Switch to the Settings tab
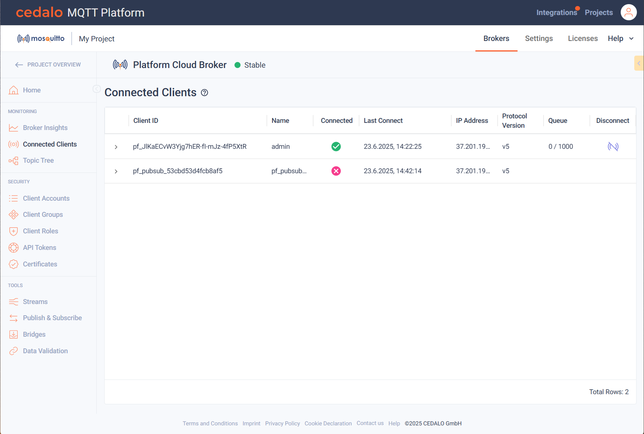Viewport: 644px width, 434px height. point(539,39)
